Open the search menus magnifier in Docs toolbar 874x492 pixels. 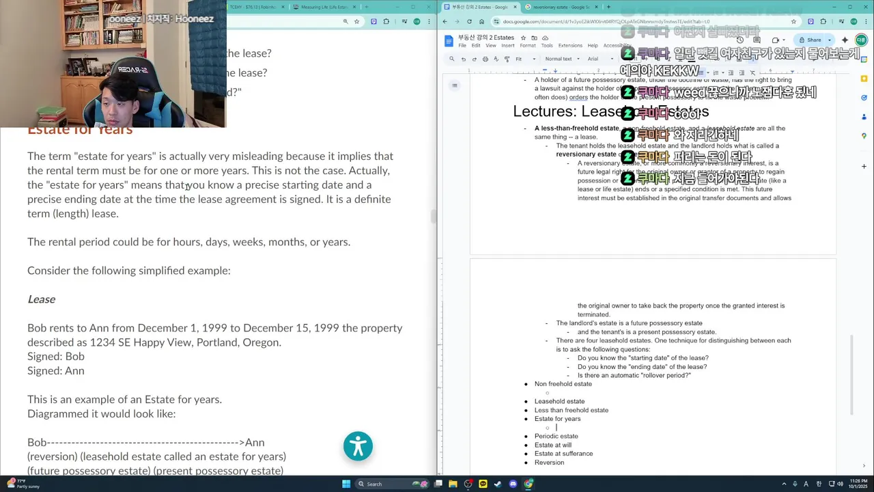(451, 59)
